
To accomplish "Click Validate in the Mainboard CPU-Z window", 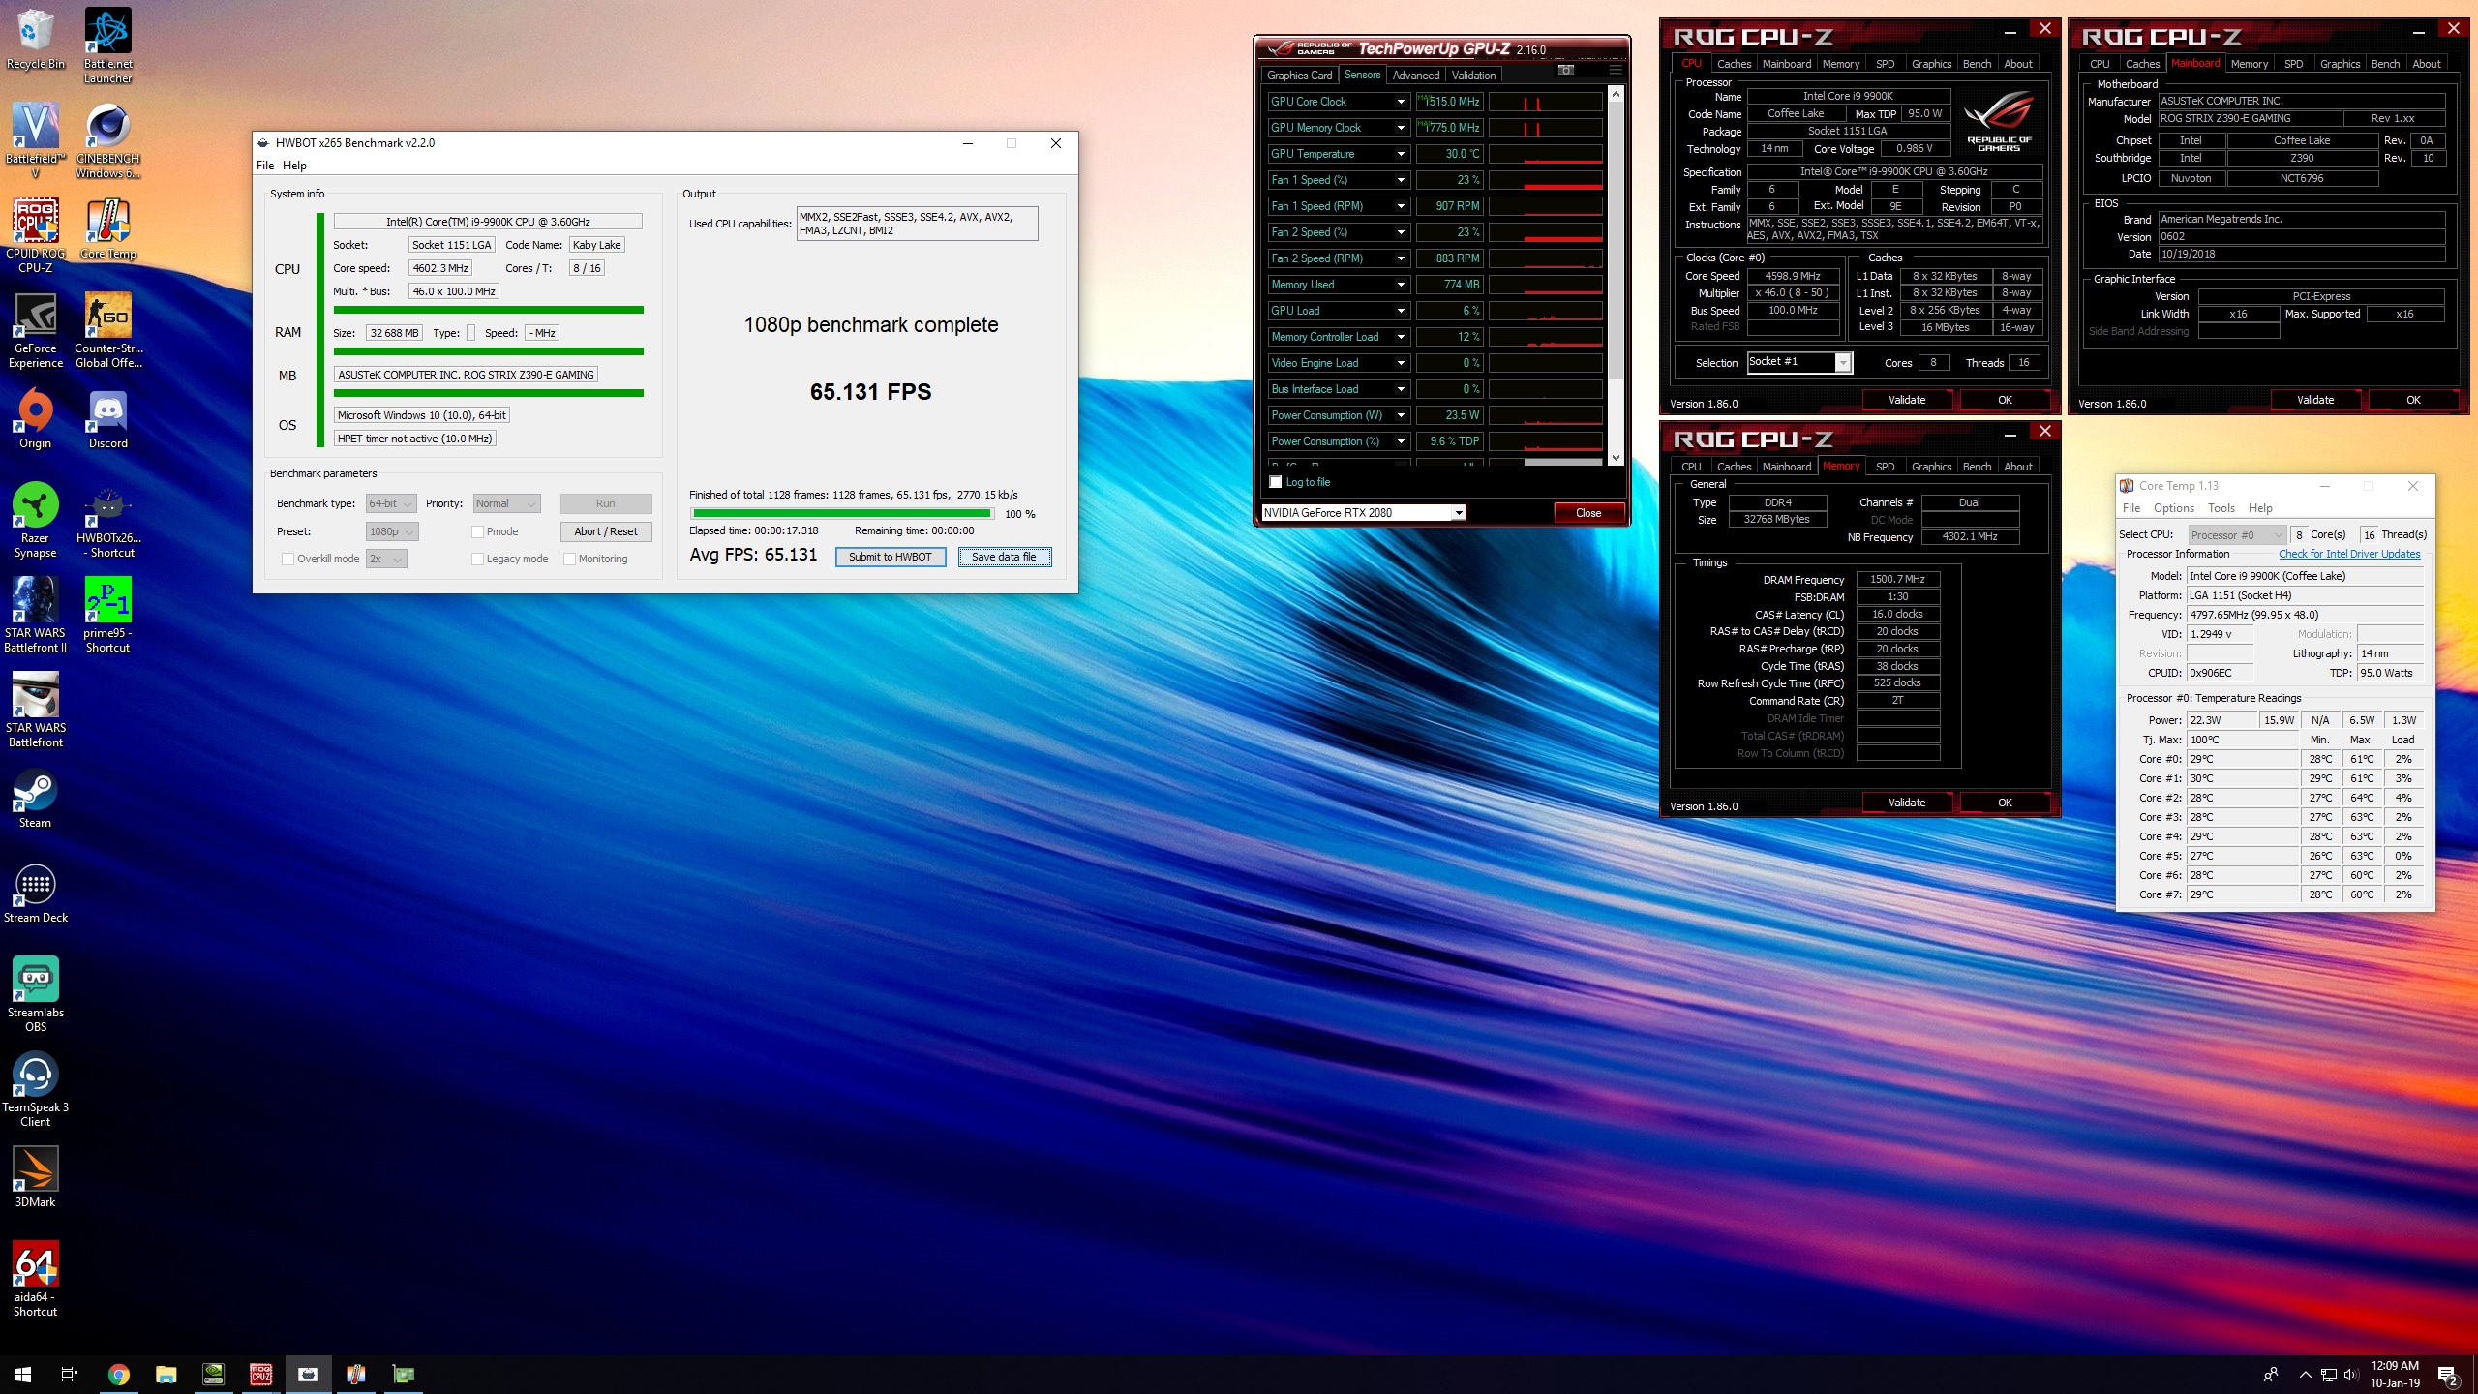I will point(2315,400).
